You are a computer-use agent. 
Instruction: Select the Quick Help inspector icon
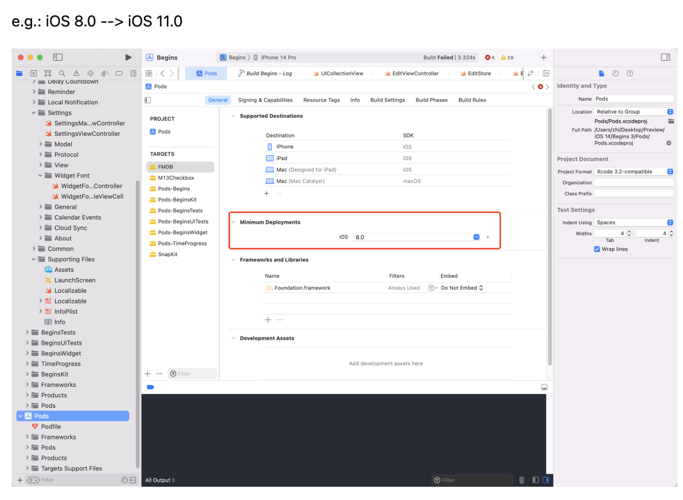(x=630, y=73)
